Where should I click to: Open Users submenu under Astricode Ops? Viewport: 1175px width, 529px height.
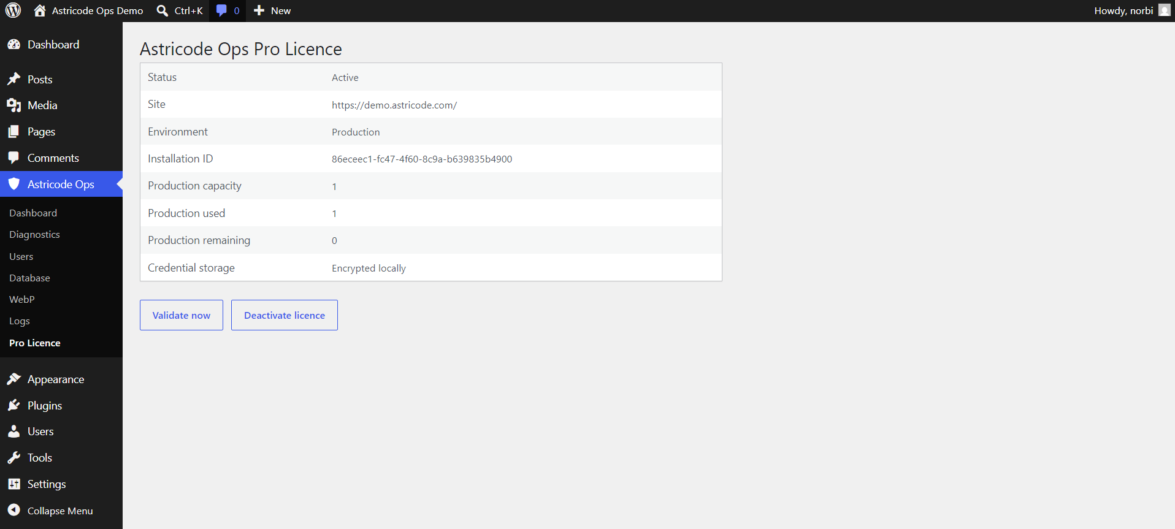(x=21, y=256)
